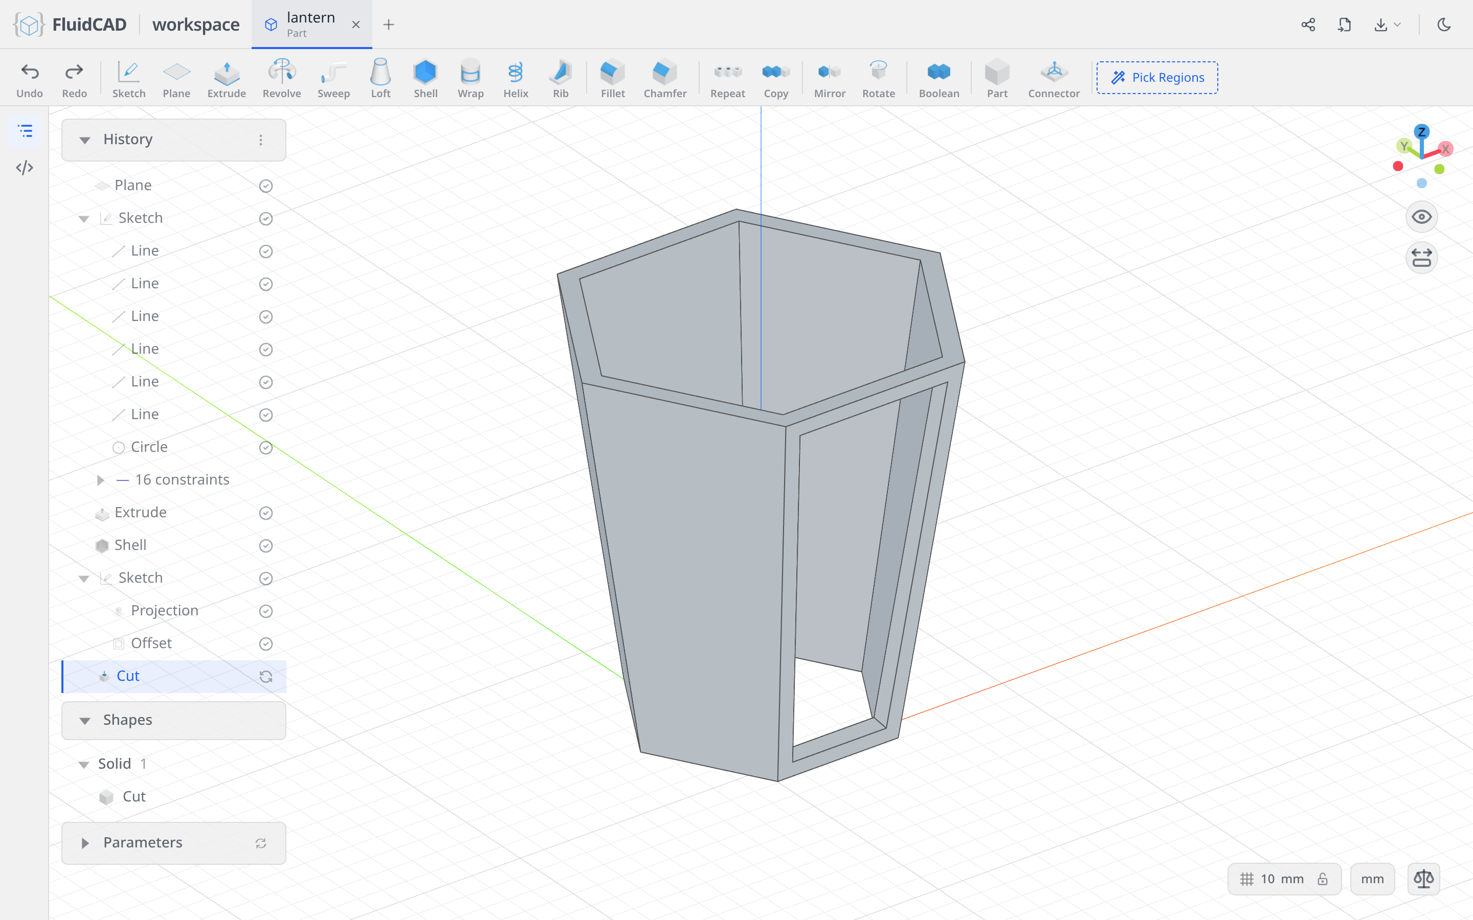Toggle the Plane history item check
This screenshot has height=920, width=1473.
coord(265,186)
